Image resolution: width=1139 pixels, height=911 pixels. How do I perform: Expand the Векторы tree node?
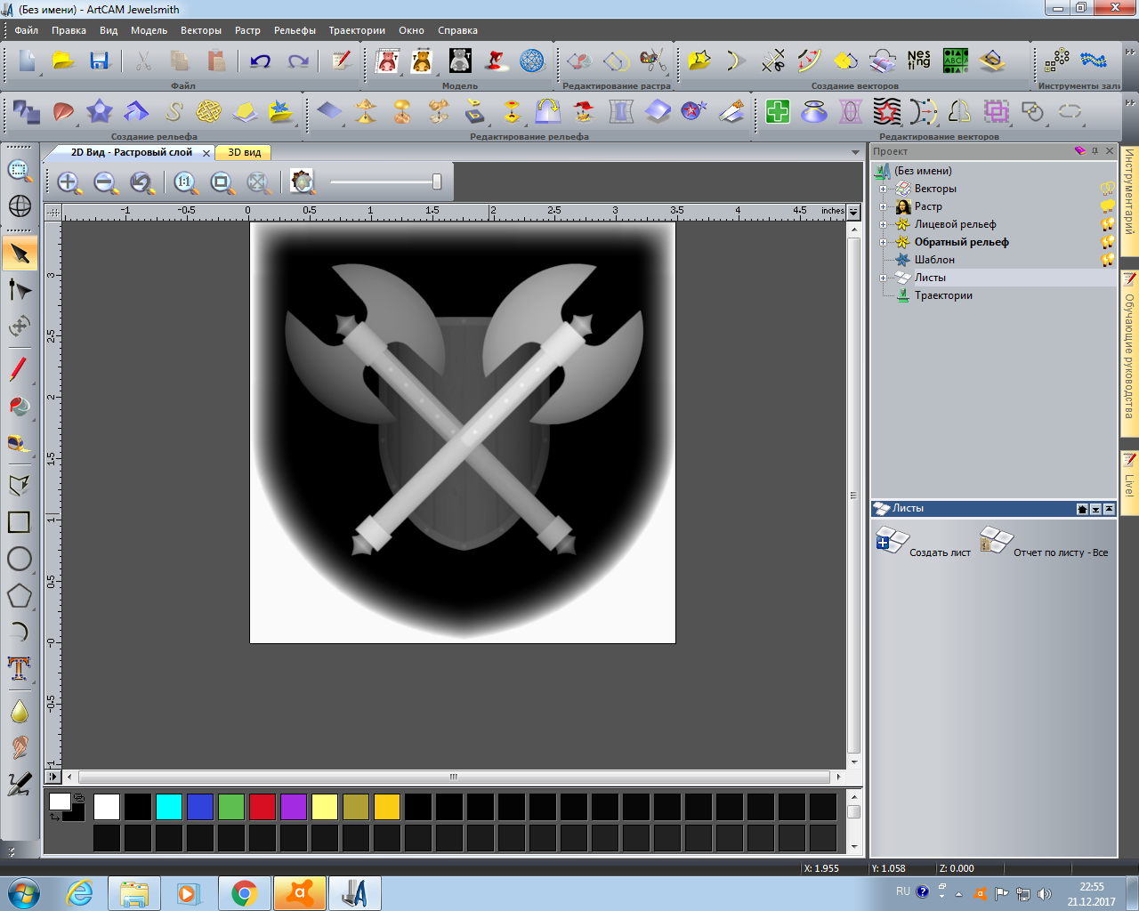[883, 189]
